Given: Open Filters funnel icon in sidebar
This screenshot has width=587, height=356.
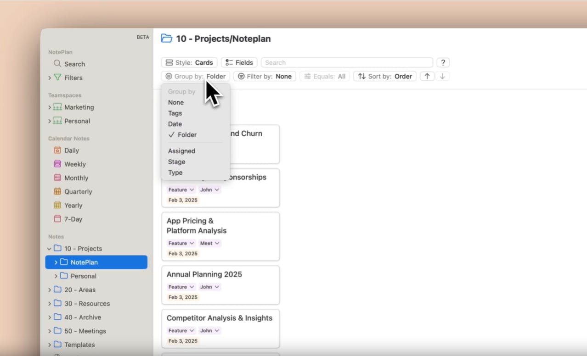Looking at the screenshot, I should pyautogui.click(x=57, y=78).
